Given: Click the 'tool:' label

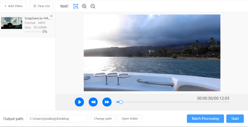Looking at the screenshot, I should [65, 6].
